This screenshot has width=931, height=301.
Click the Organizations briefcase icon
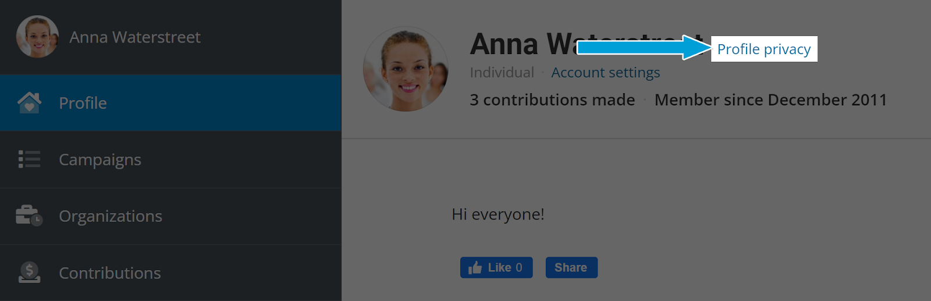[29, 215]
